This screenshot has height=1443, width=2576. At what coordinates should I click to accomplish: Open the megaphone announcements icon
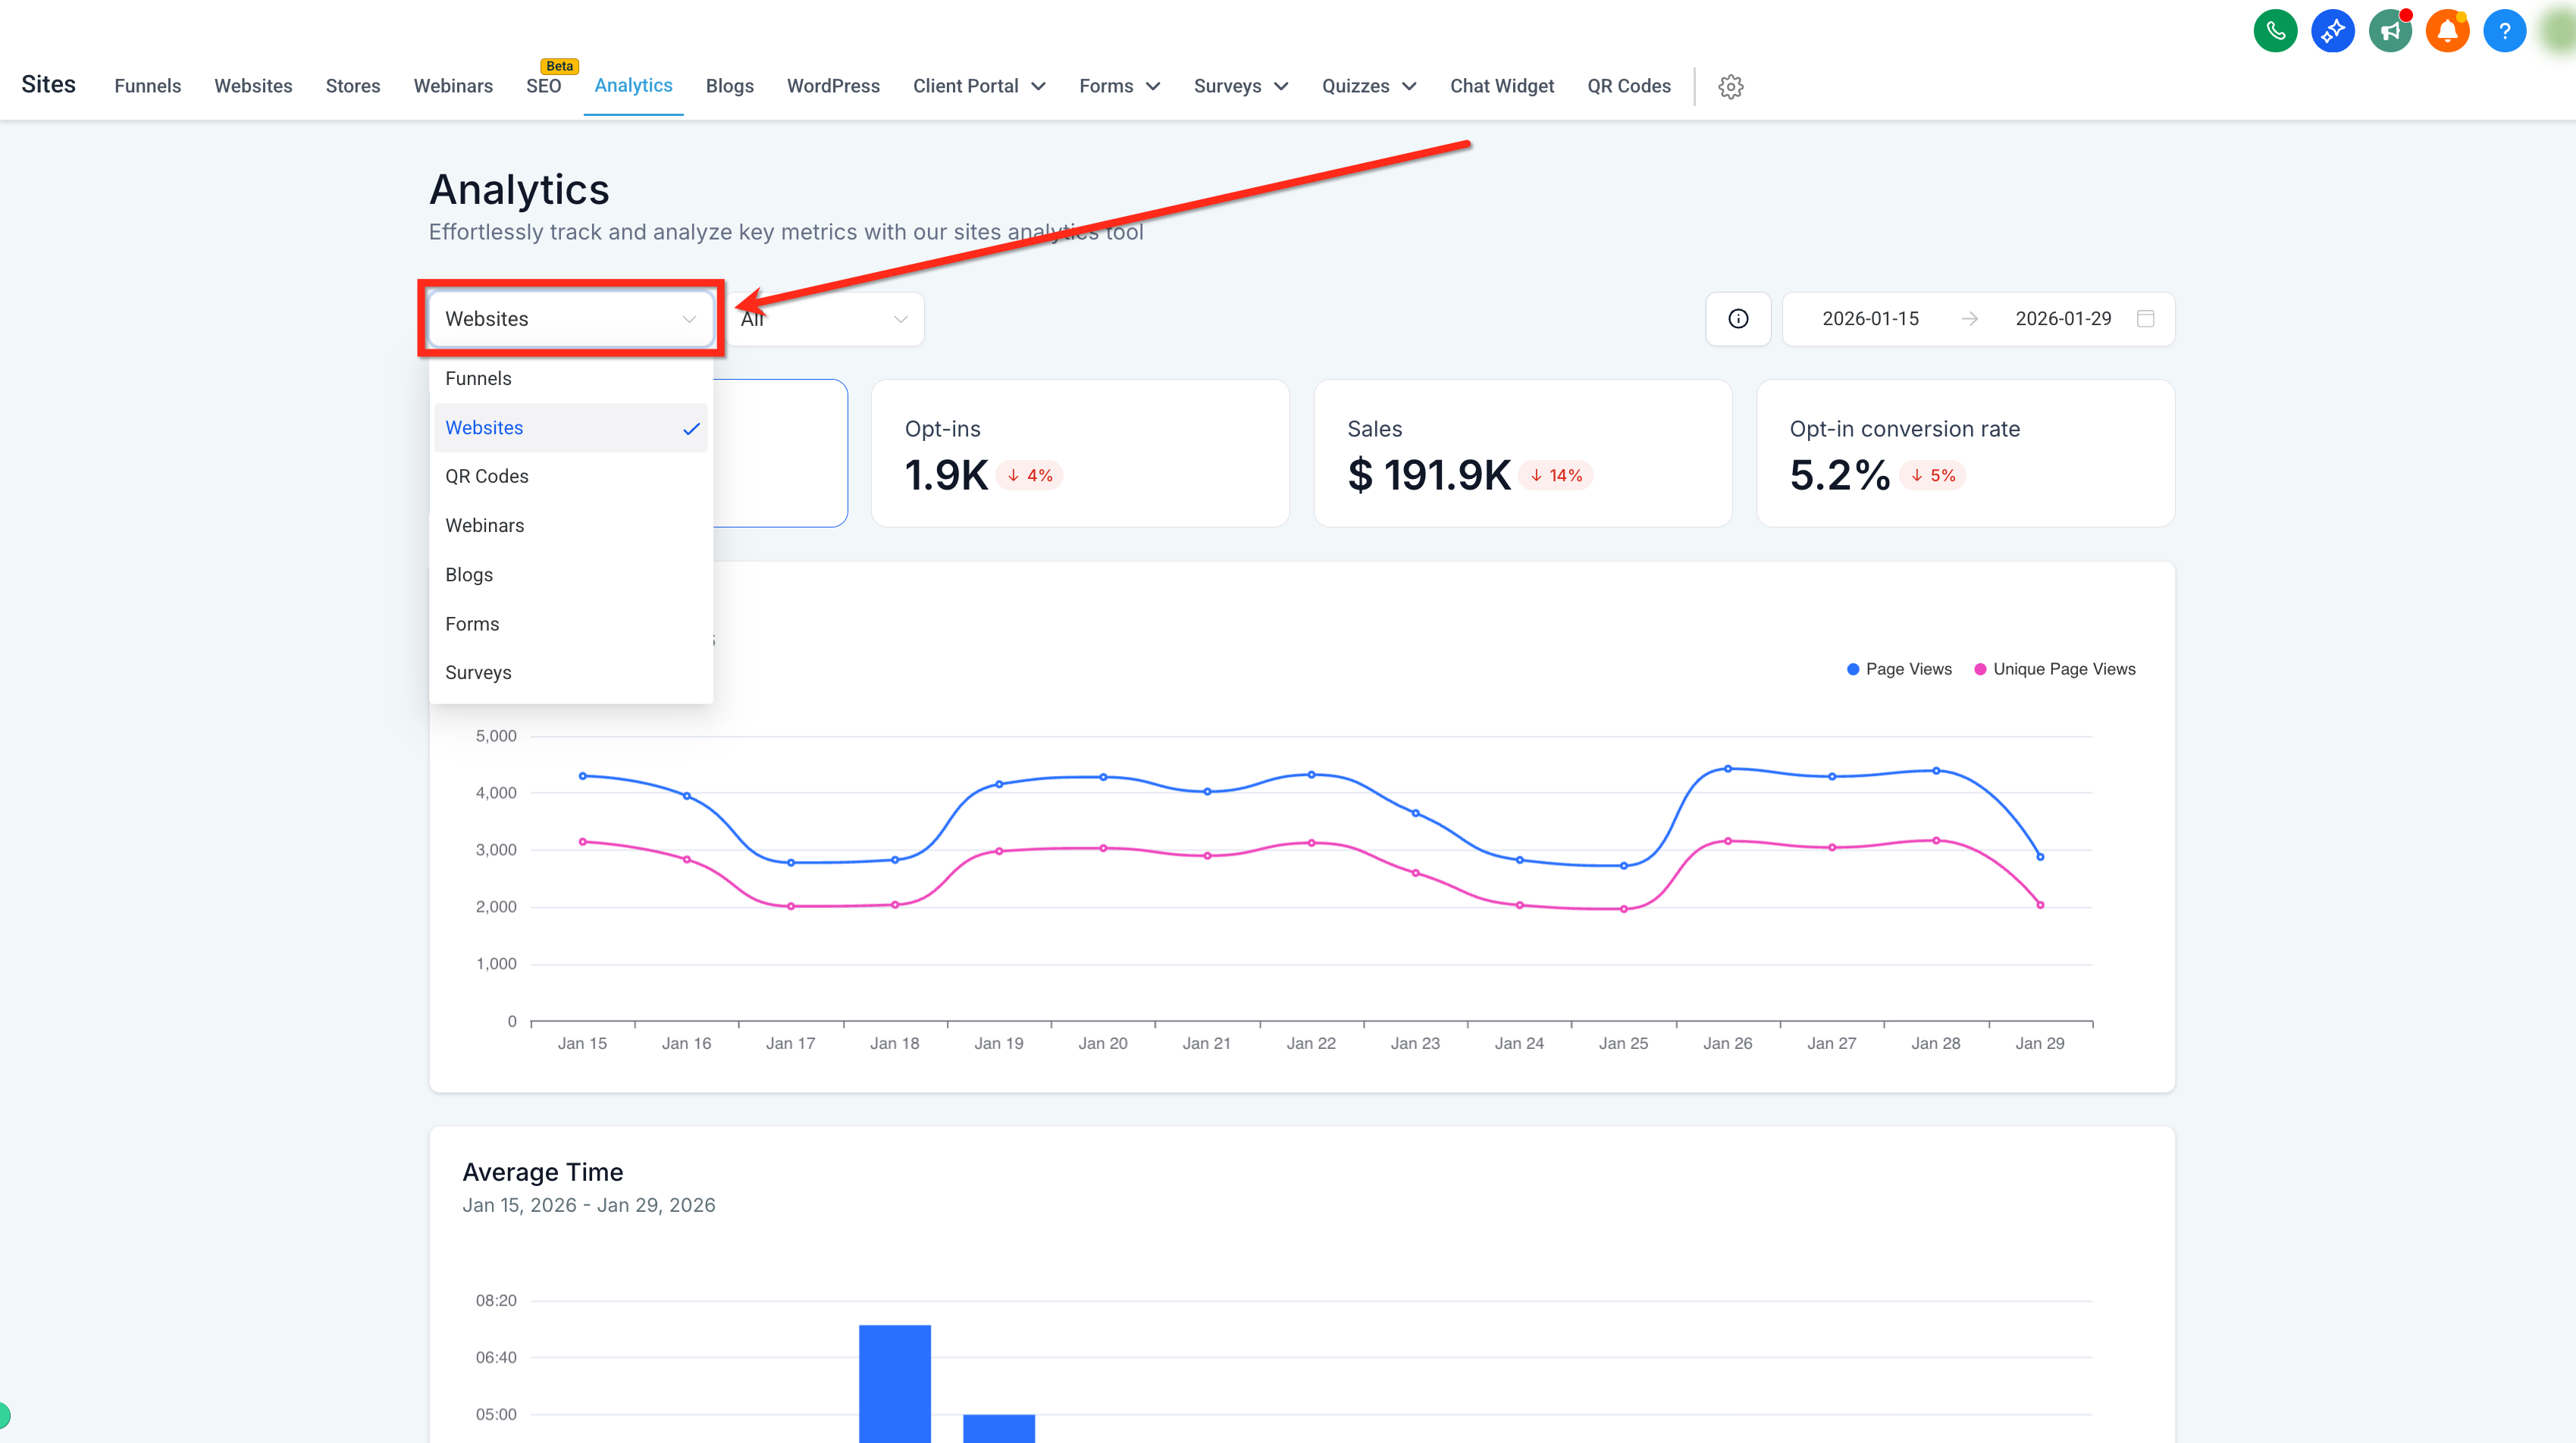[2390, 31]
